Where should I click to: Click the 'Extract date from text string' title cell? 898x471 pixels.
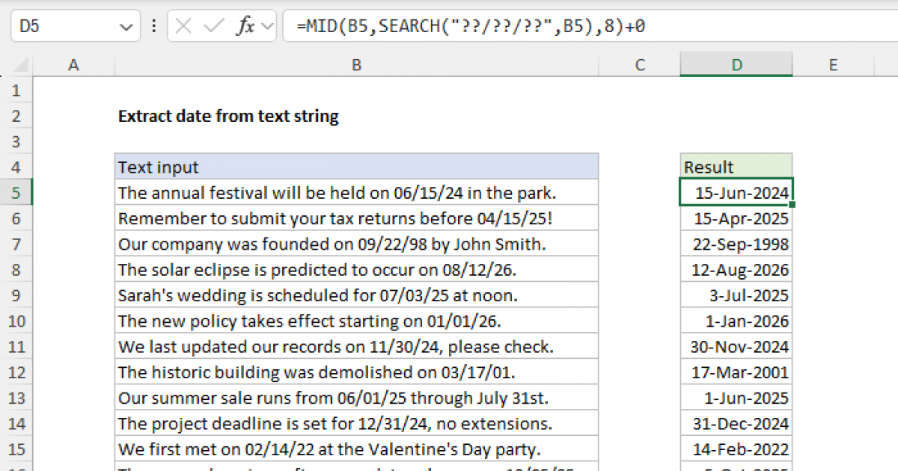[x=228, y=116]
